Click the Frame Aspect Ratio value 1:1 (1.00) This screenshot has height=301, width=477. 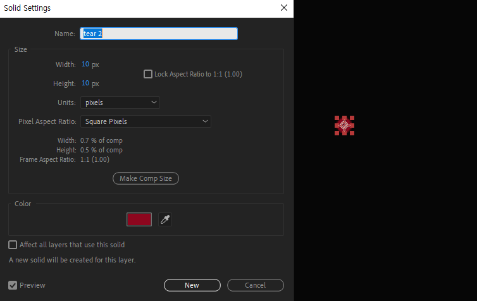click(95, 159)
